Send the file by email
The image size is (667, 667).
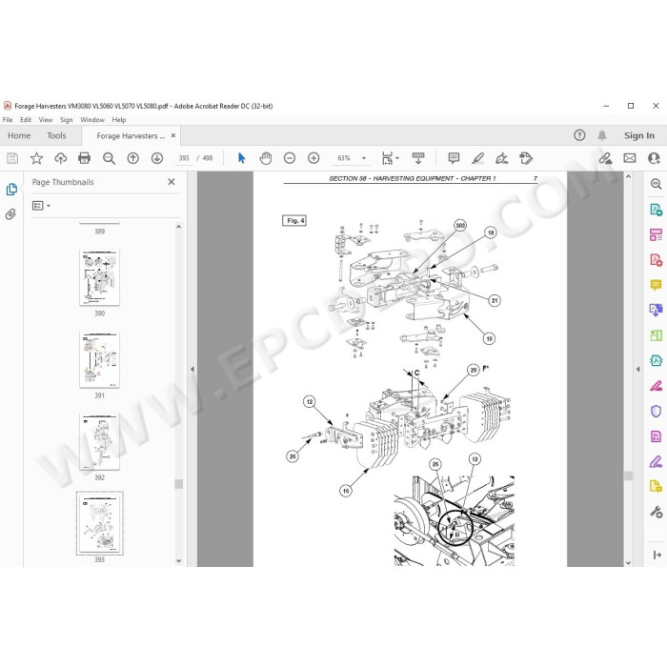coord(630,158)
